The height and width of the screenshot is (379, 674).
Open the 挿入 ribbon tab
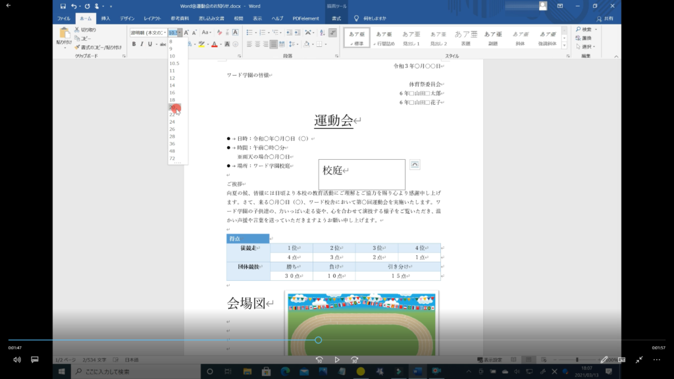coord(105,18)
